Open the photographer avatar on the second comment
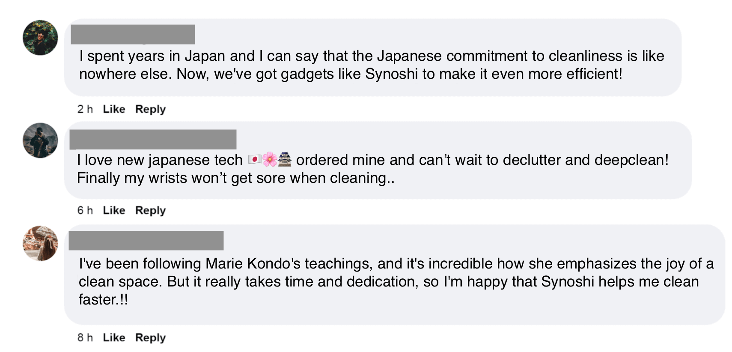The height and width of the screenshot is (352, 732). click(40, 140)
